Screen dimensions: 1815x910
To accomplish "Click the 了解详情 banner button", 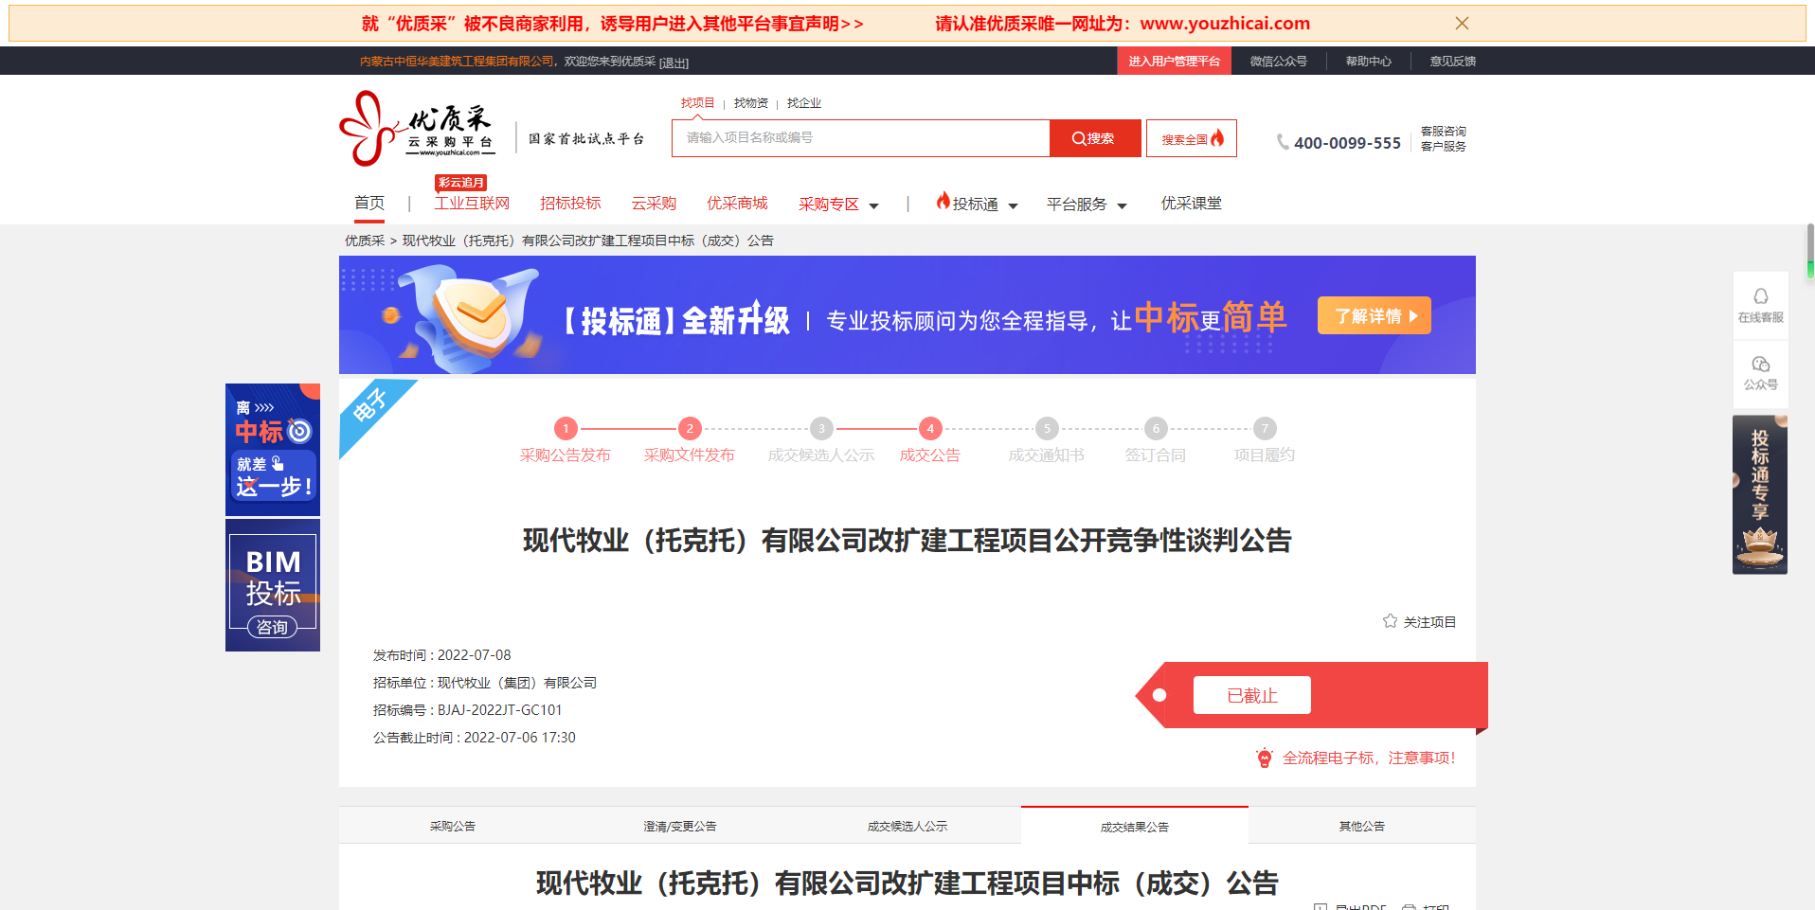I will pos(1375,315).
